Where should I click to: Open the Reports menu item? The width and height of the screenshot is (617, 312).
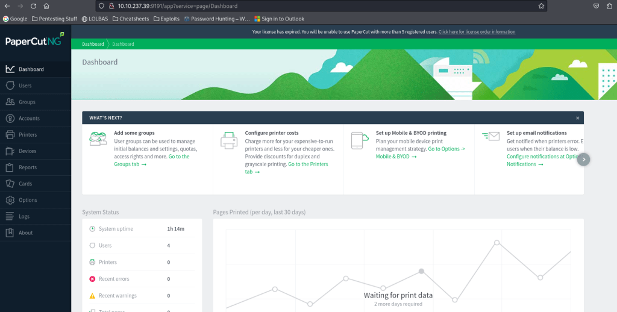27,167
